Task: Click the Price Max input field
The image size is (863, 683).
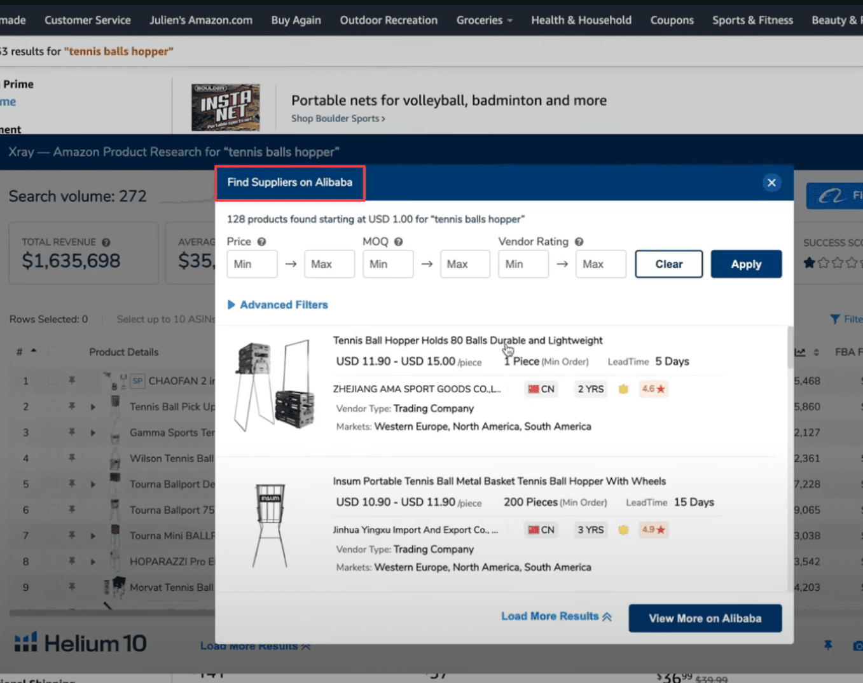Action: point(329,264)
